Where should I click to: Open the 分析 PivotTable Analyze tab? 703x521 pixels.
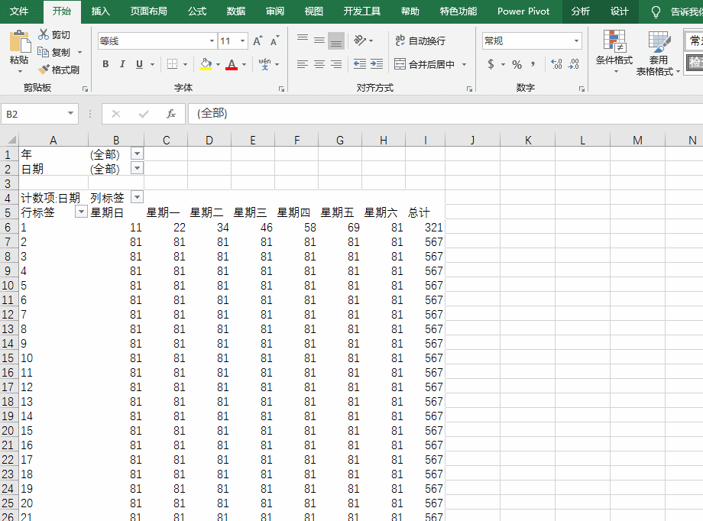point(580,11)
